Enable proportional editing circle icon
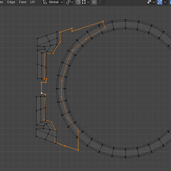Viewport: 171px width, 171px height. point(94,2)
